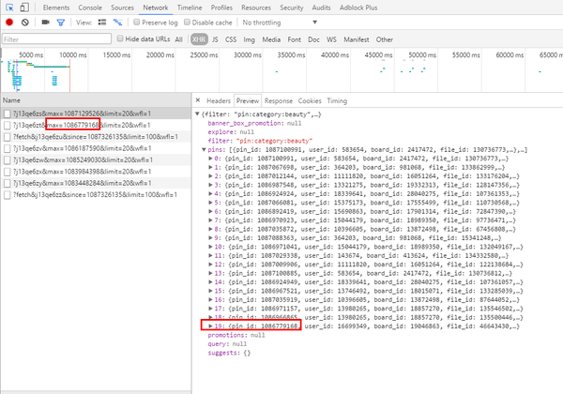Collapse the root filter object
Screen dimensions: 563x394
[x=197, y=114]
